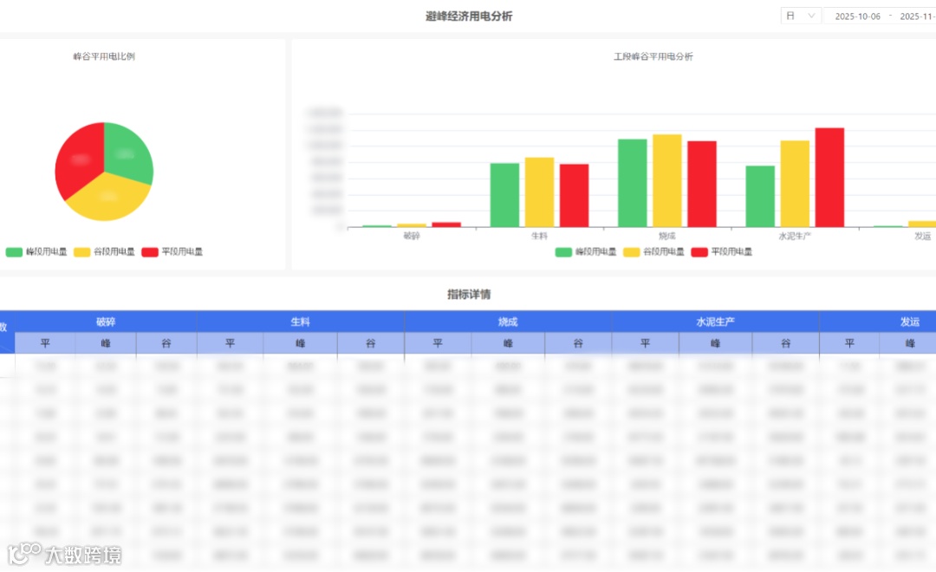Click the 谷 column header under 水泥生产

pyautogui.click(x=785, y=342)
